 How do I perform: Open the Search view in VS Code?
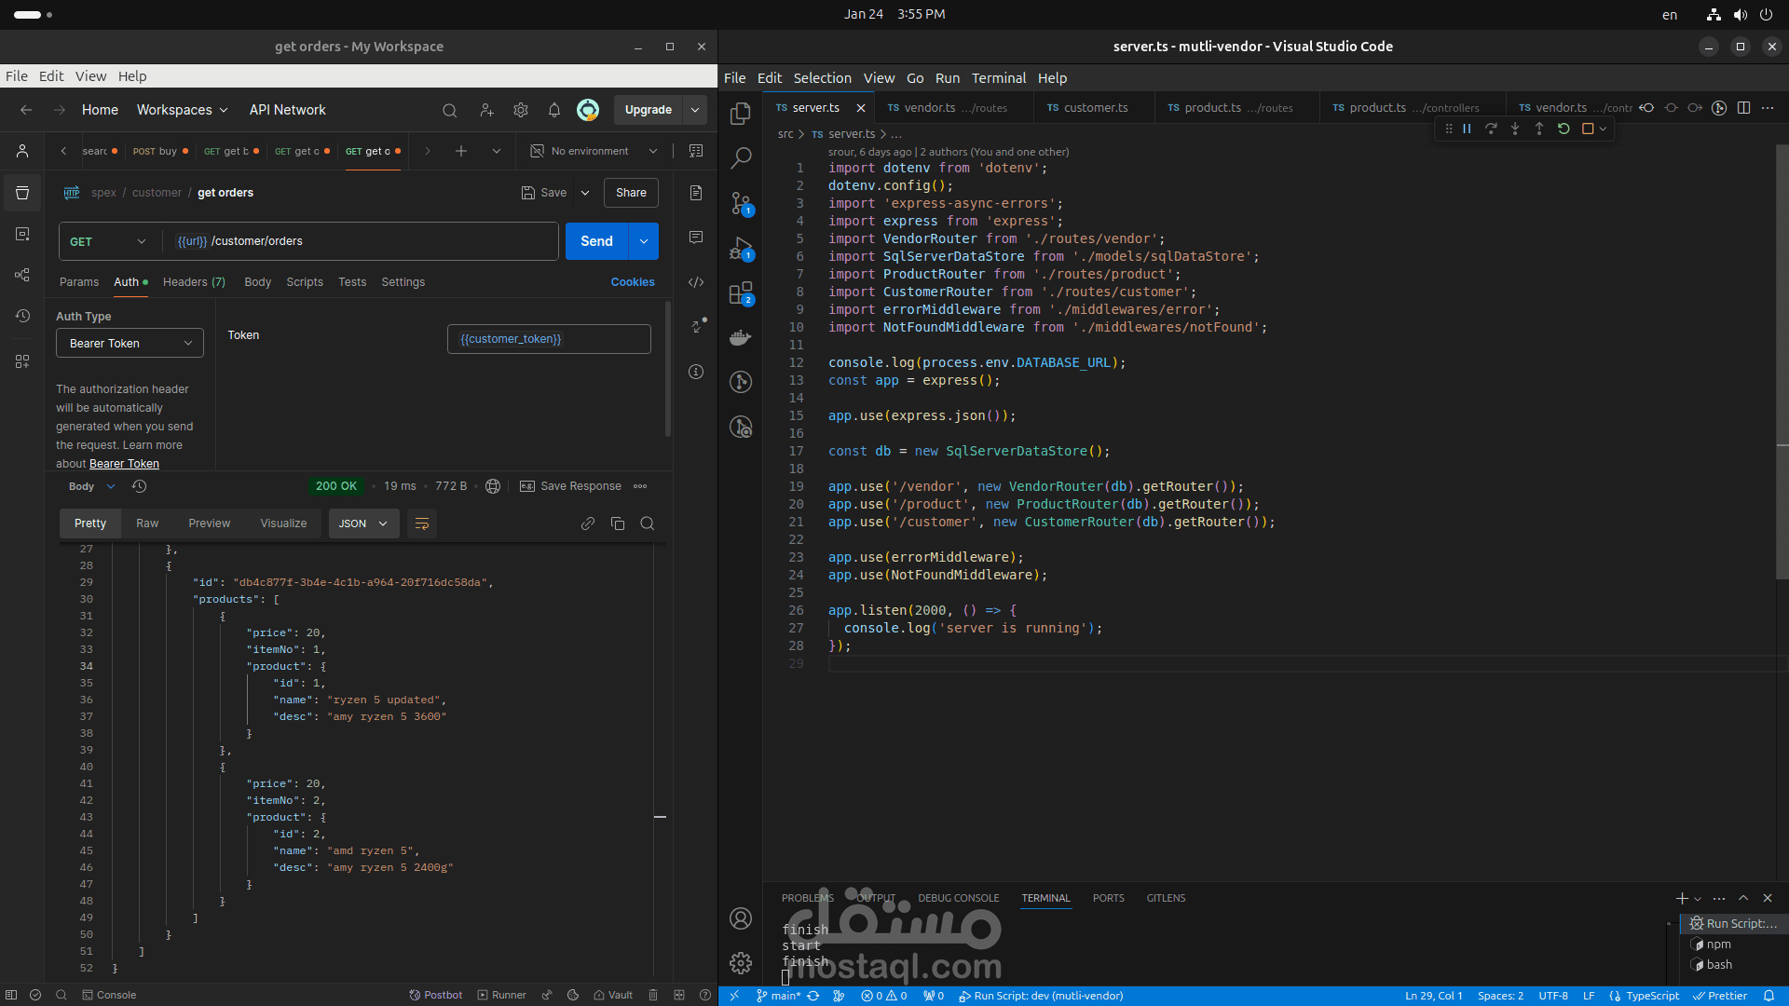coord(741,158)
